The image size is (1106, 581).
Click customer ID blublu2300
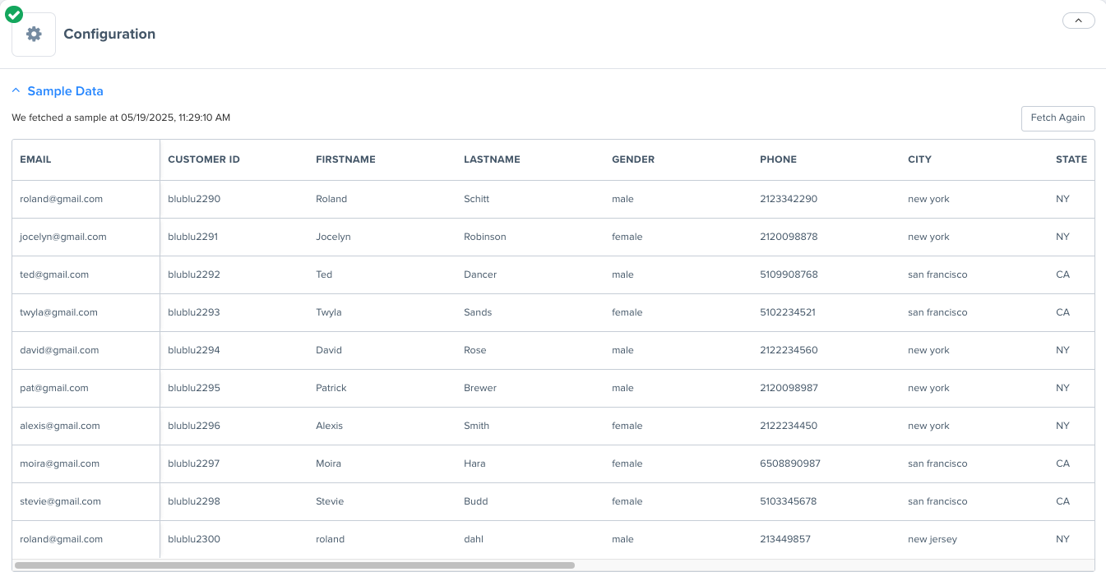coord(194,539)
